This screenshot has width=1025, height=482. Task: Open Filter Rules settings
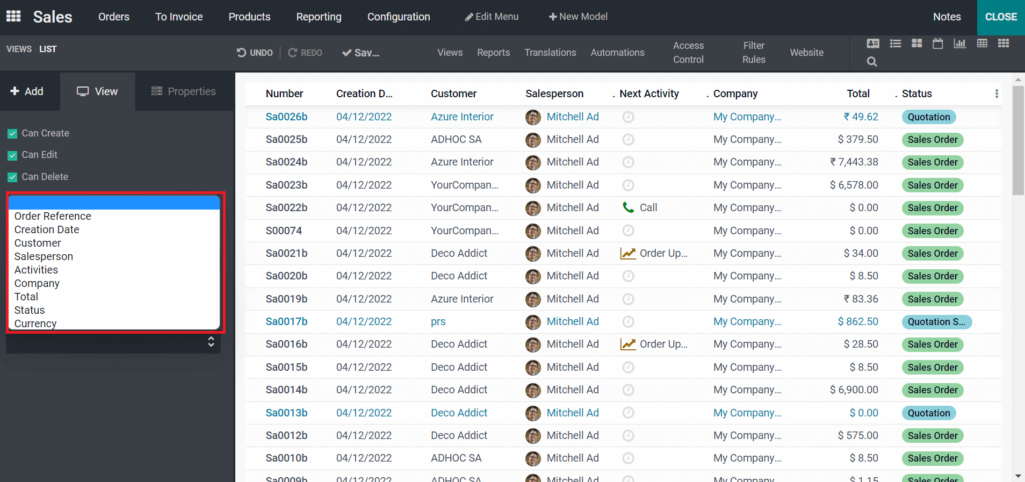pos(754,53)
